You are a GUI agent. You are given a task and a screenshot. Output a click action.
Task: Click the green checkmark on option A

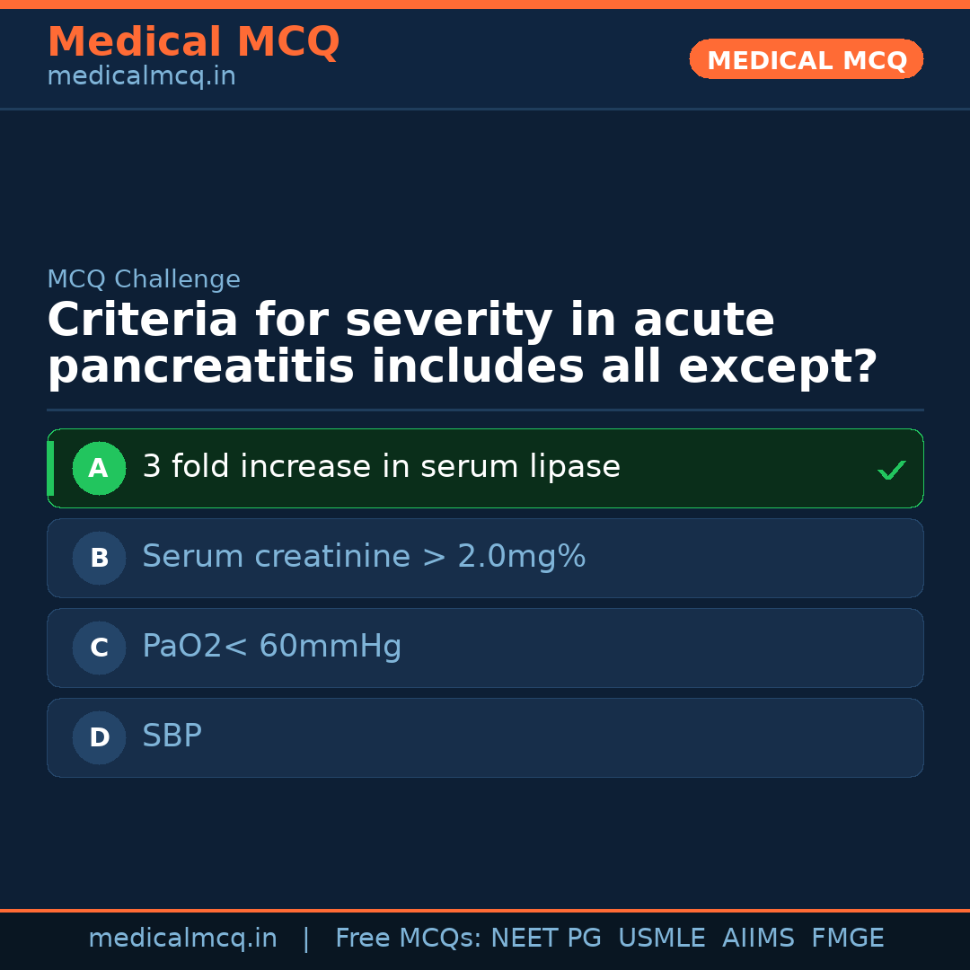click(x=891, y=470)
